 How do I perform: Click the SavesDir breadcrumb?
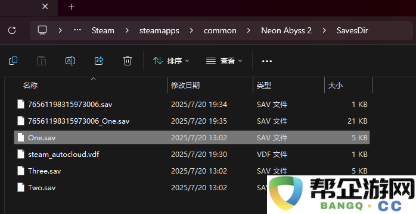click(352, 30)
